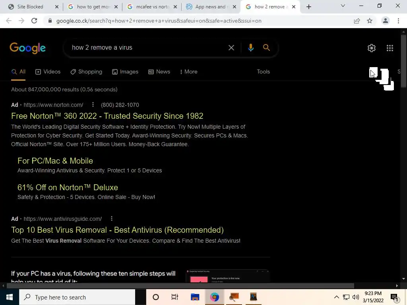The image size is (407, 305).
Task: Open Top 10 Best Virus Removal link
Action: tap(117, 230)
